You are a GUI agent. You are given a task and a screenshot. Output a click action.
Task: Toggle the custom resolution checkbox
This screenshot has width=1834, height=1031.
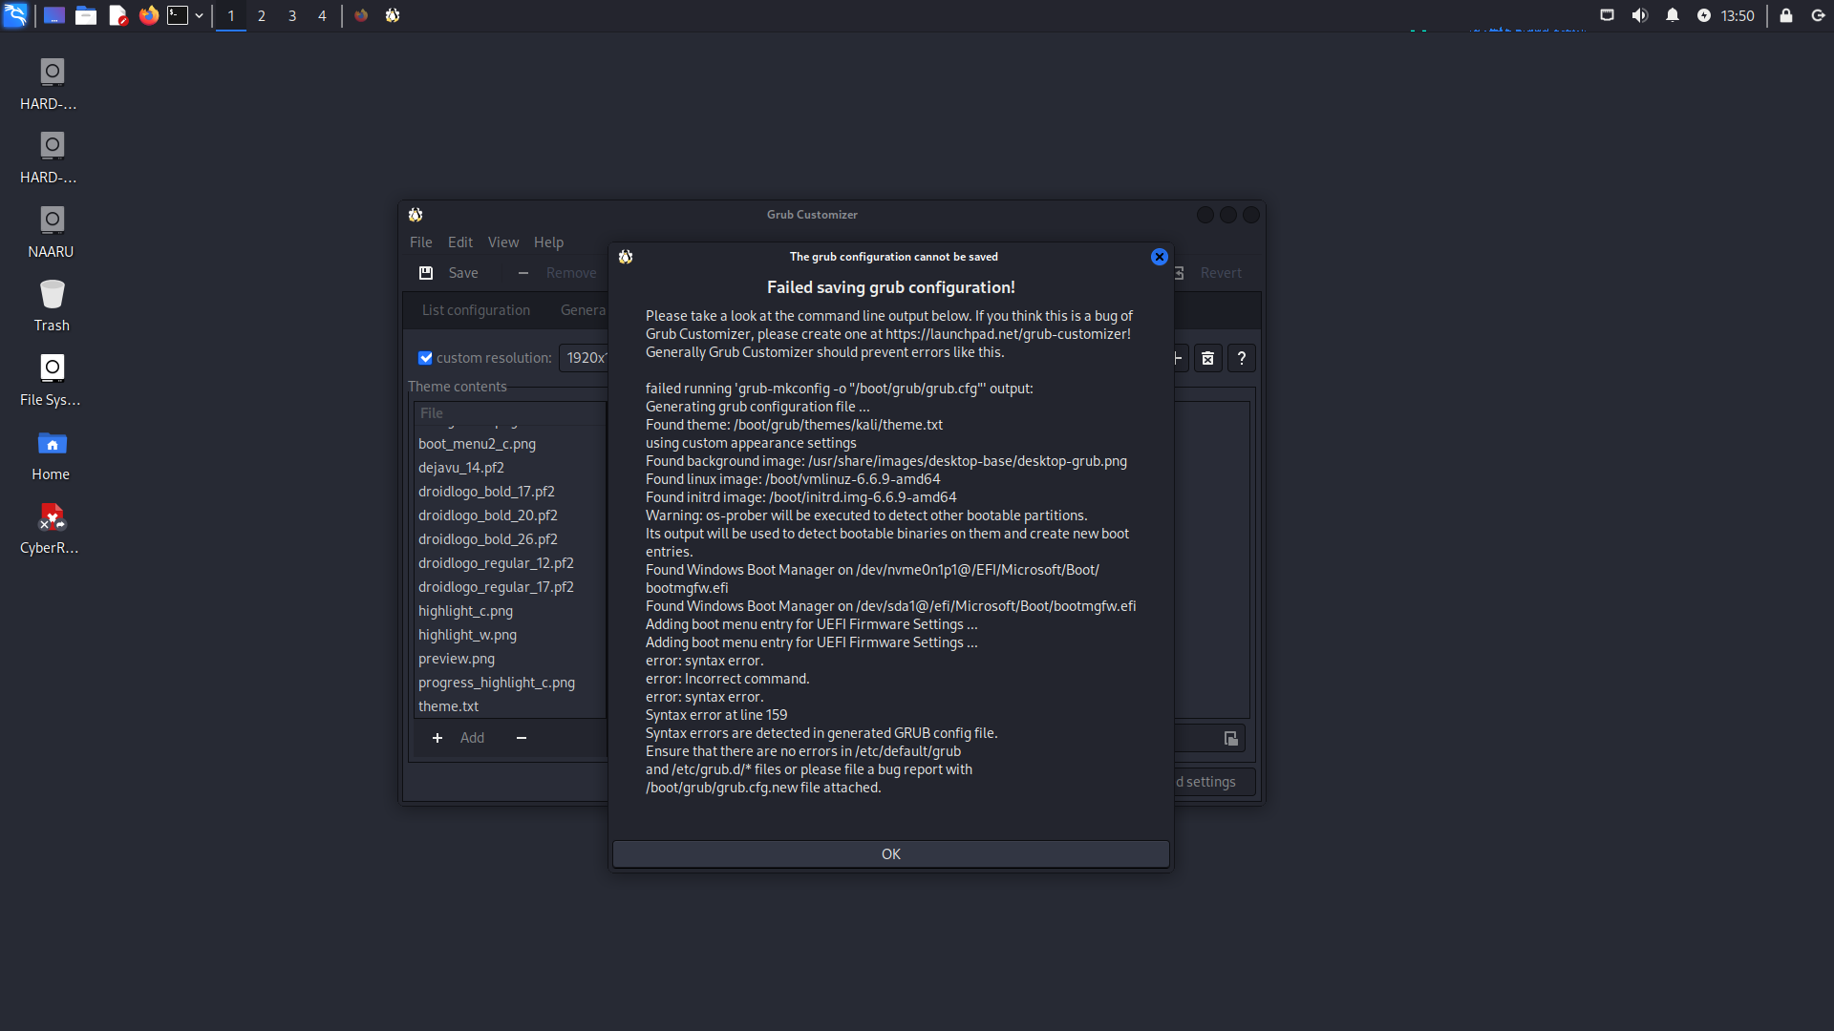[425, 358]
